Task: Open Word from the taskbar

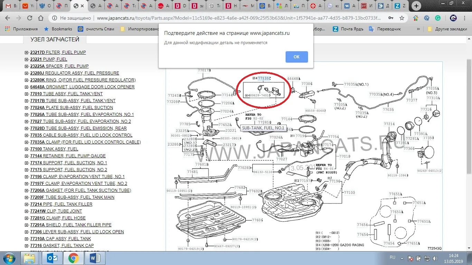Action: coord(95,258)
